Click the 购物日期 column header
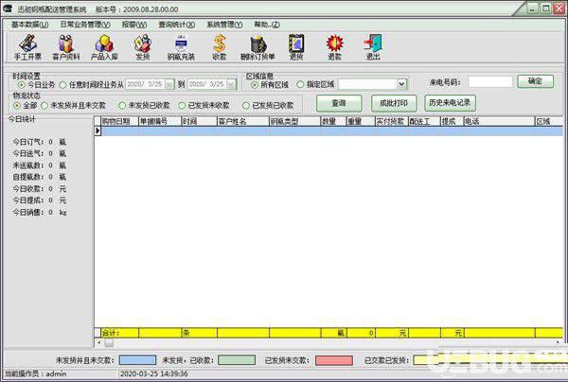Screen dimensions: 568x382 120,122
